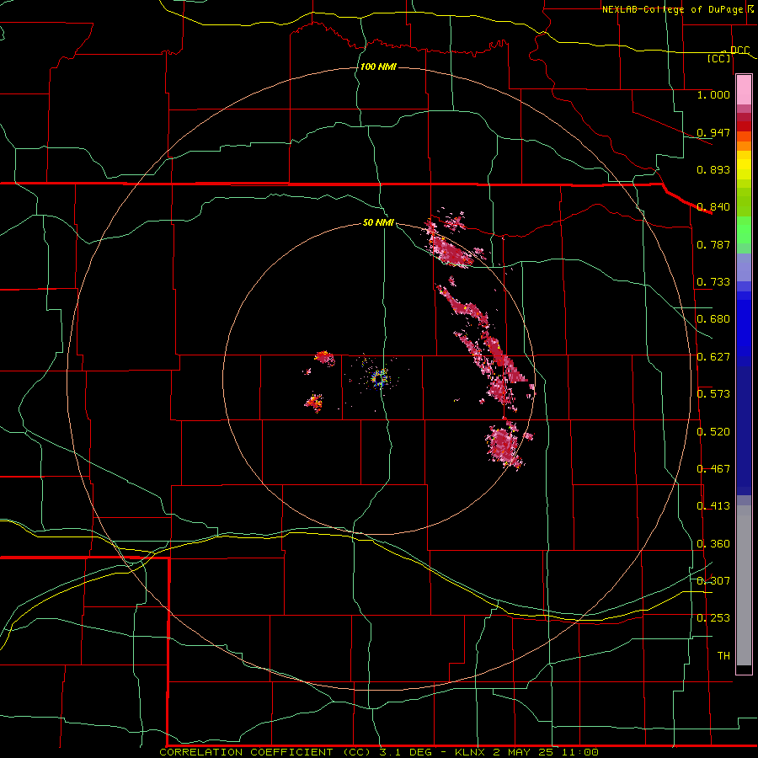The image size is (758, 758).
Task: Click the NEXLAB-College of DuPage header text
Action: point(672,9)
